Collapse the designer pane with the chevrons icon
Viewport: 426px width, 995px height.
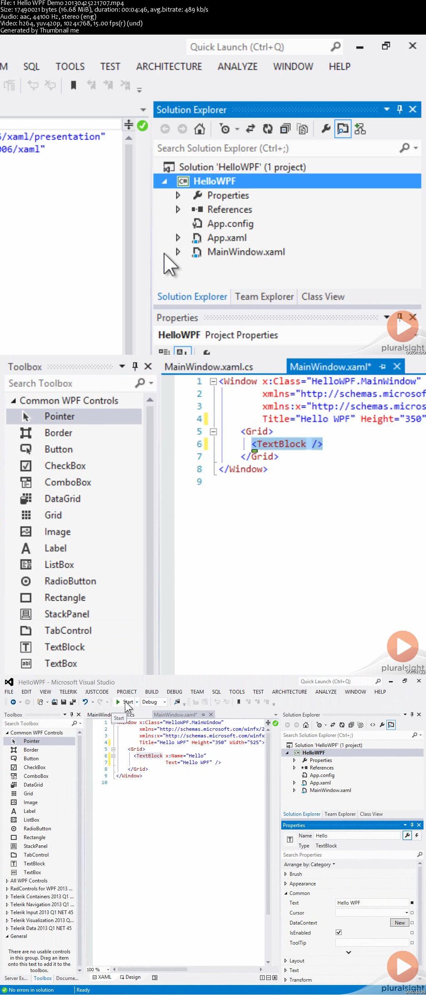[275, 977]
